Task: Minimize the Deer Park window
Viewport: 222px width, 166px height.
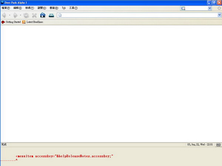Action: [209, 3]
